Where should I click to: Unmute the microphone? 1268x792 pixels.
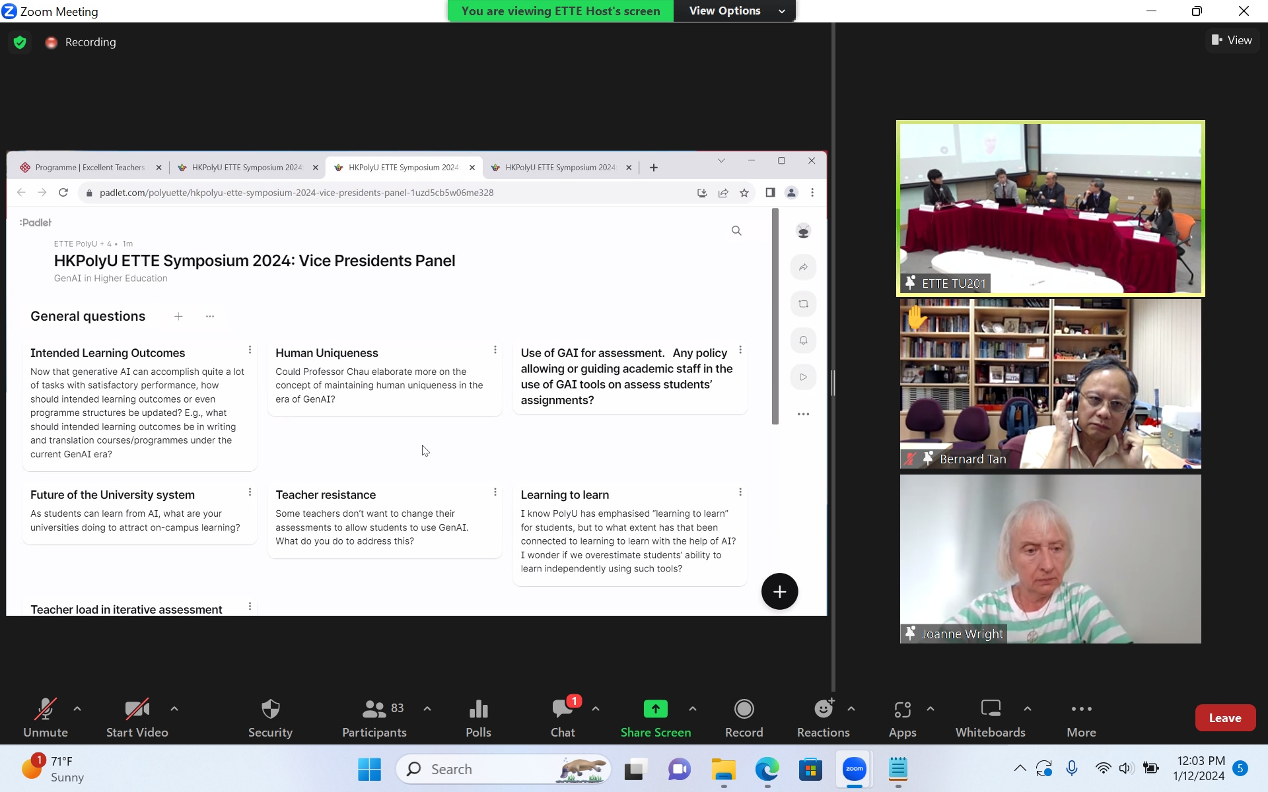(45, 717)
